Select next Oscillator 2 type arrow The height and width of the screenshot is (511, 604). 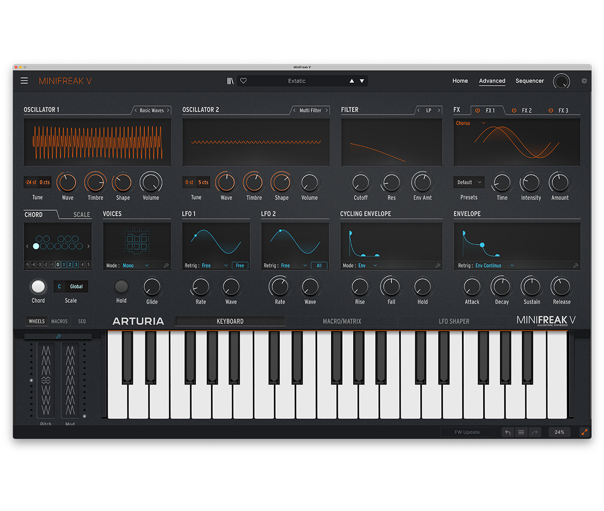click(x=327, y=110)
